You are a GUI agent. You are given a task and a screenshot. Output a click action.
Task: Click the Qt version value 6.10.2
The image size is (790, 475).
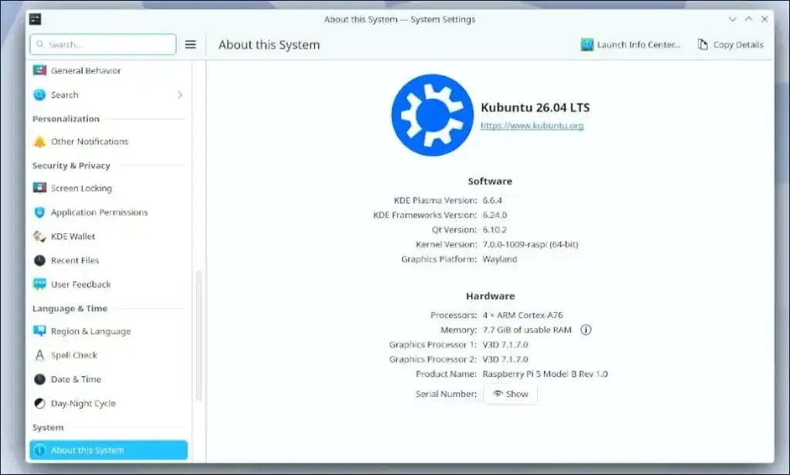pyautogui.click(x=495, y=229)
